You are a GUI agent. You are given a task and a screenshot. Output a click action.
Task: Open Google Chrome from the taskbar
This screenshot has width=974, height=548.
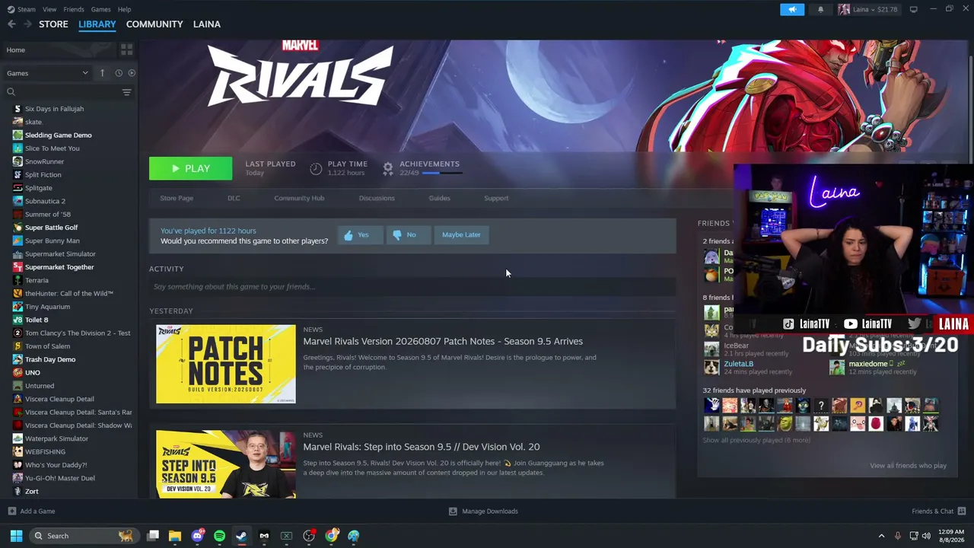click(331, 536)
